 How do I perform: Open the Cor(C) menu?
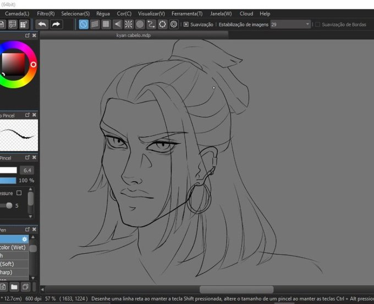pos(124,14)
